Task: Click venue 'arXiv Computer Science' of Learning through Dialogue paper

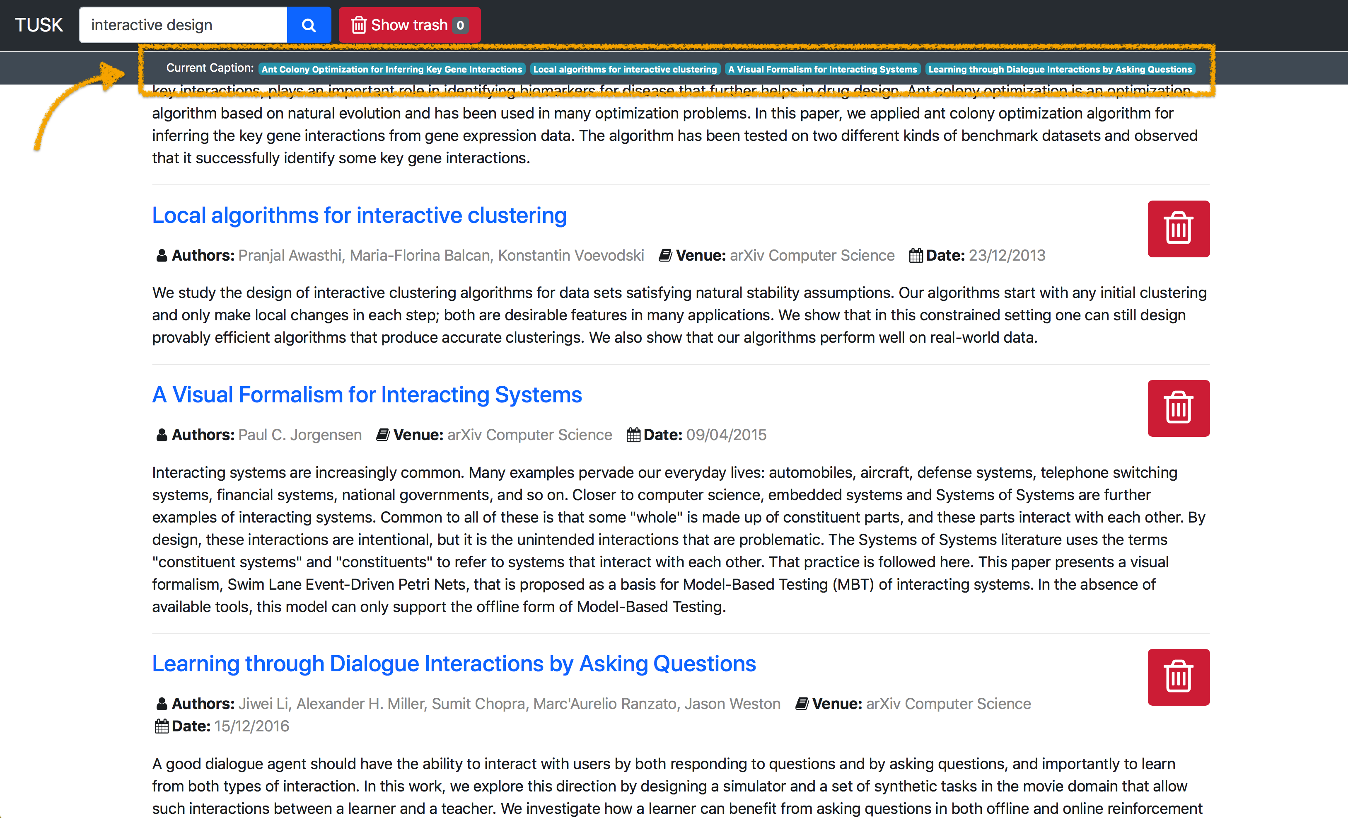Action: [x=948, y=704]
